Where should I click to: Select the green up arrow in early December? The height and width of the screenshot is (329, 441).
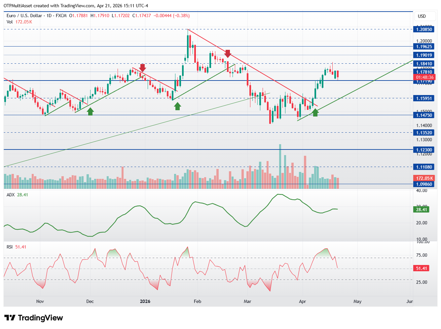pos(90,112)
